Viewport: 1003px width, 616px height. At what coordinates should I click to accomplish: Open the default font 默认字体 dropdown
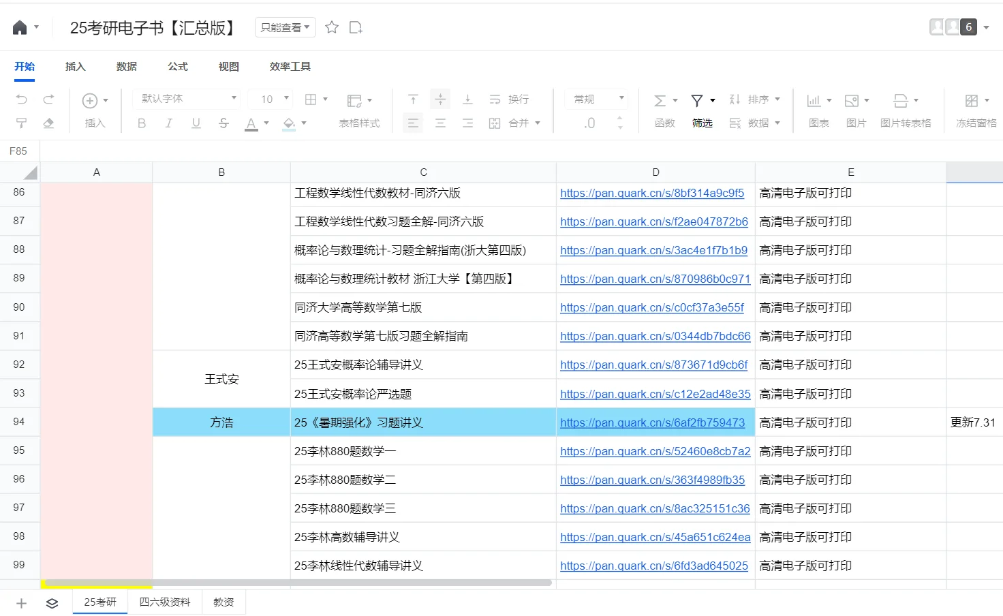point(186,99)
